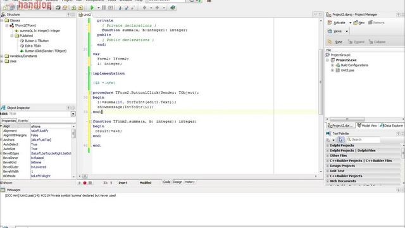The image size is (405, 228).
Task: Expand Build Configurations node
Action: pyautogui.click(x=332, y=65)
